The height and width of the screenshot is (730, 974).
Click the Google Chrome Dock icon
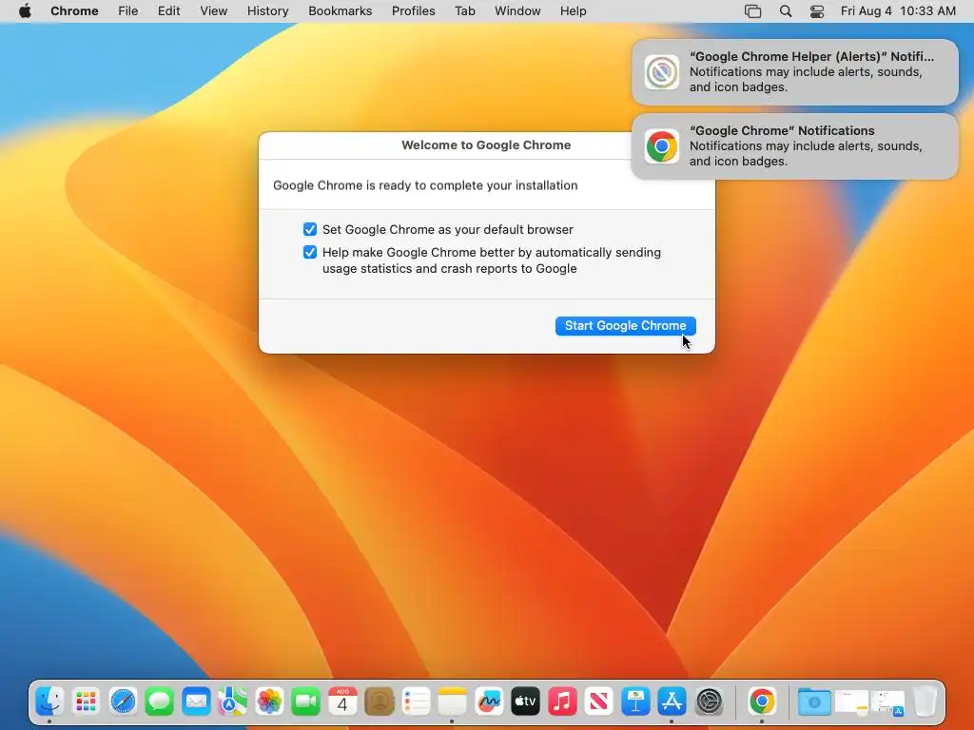(762, 701)
